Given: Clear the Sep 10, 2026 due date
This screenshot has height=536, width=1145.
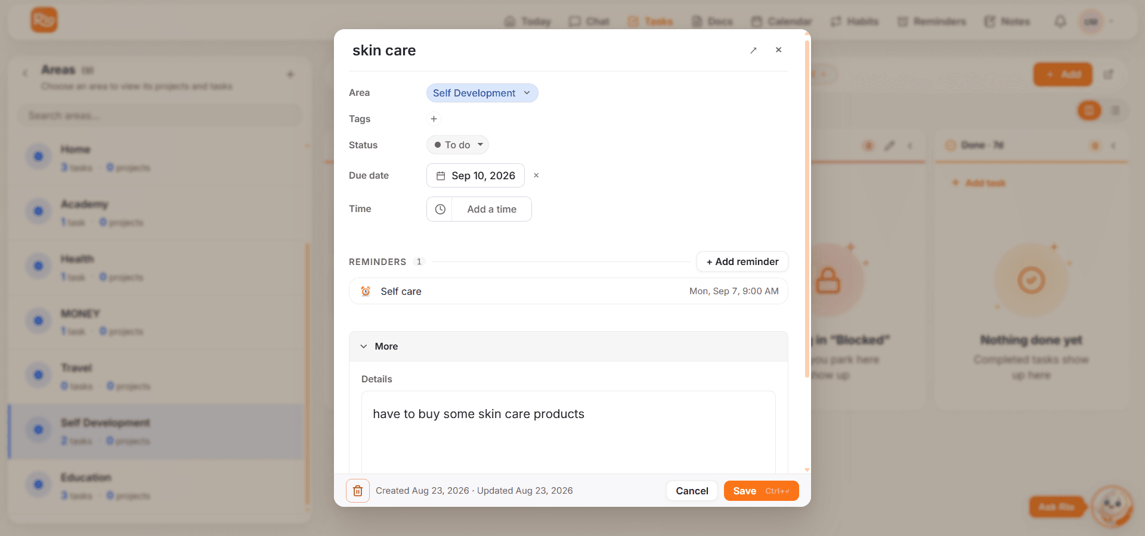Looking at the screenshot, I should tap(536, 175).
